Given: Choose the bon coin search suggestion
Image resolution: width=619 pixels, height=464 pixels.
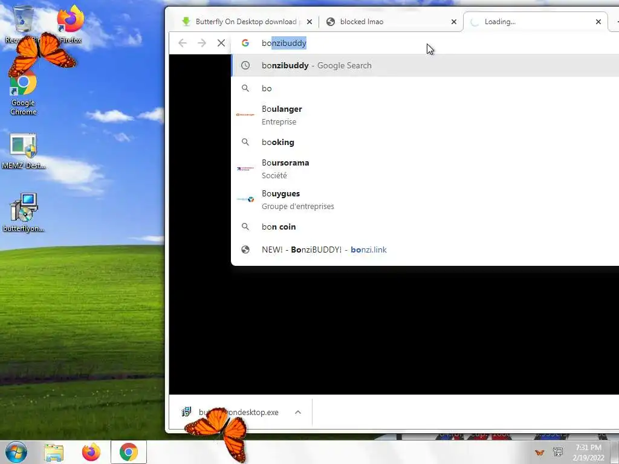Looking at the screenshot, I should coord(425,227).
